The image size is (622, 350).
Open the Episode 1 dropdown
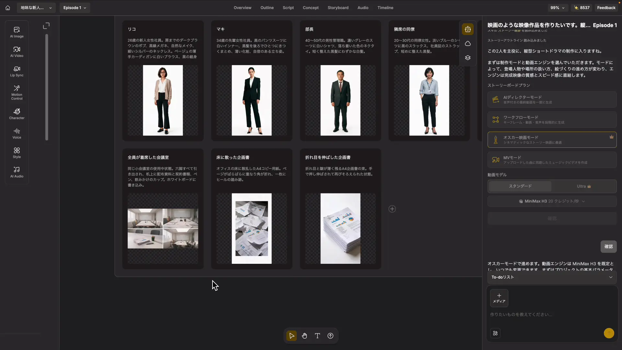point(75,8)
